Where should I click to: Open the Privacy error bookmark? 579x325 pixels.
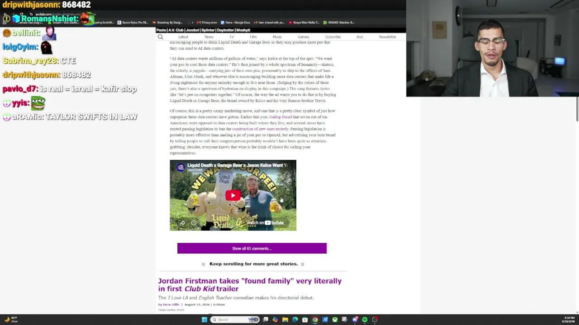208,23
